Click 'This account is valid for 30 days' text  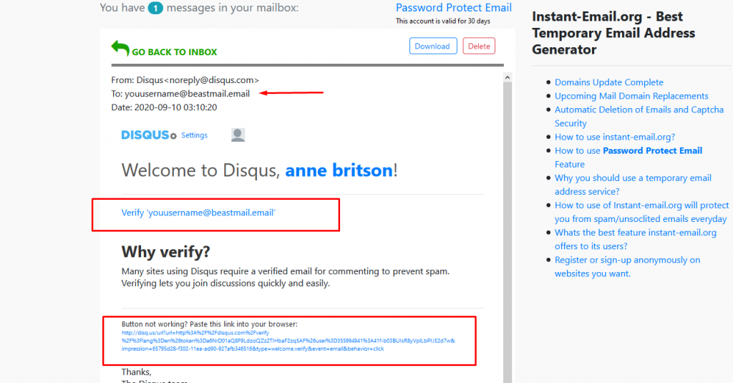click(x=442, y=21)
